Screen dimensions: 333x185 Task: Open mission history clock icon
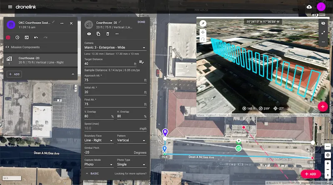coord(17,37)
